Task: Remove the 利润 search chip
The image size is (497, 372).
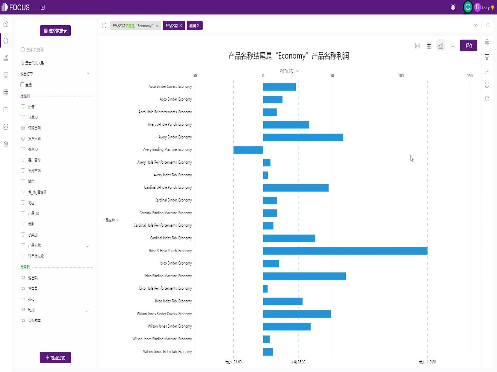Action: pos(198,25)
